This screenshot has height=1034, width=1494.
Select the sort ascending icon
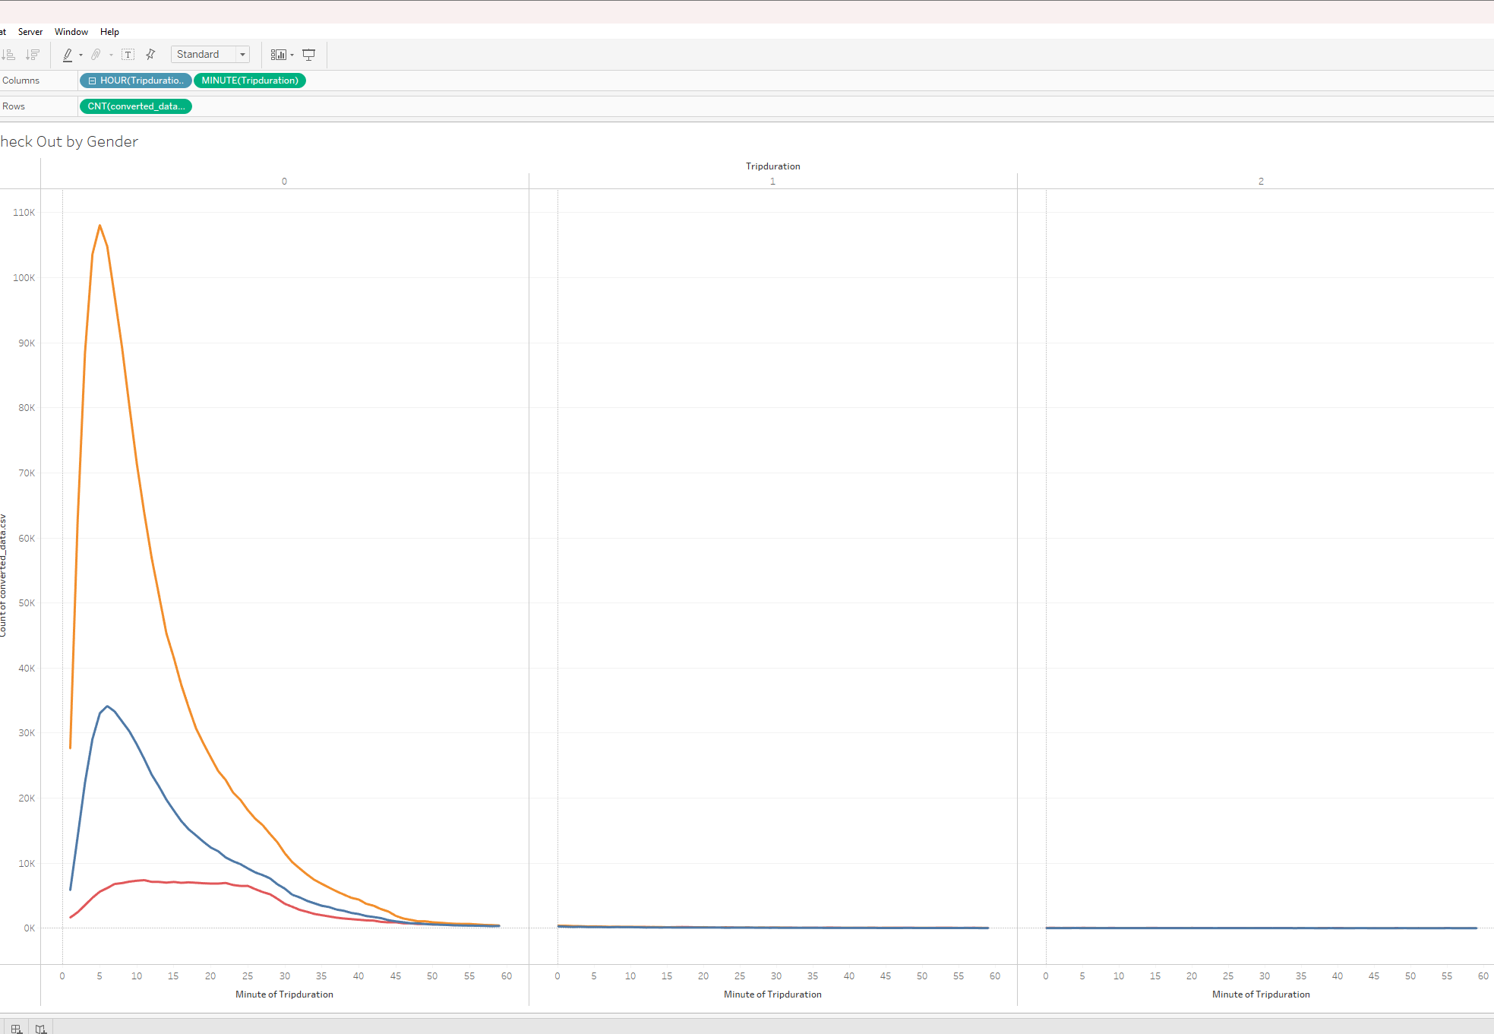(9, 55)
